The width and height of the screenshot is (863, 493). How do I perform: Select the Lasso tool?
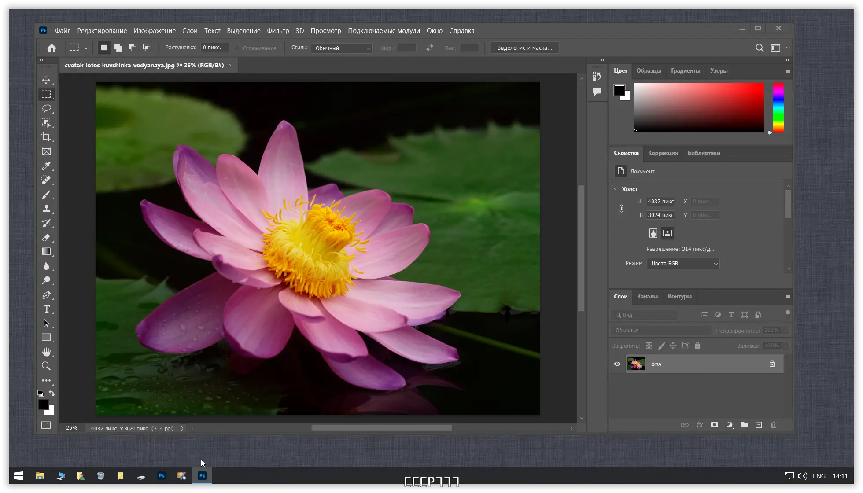[x=46, y=108]
